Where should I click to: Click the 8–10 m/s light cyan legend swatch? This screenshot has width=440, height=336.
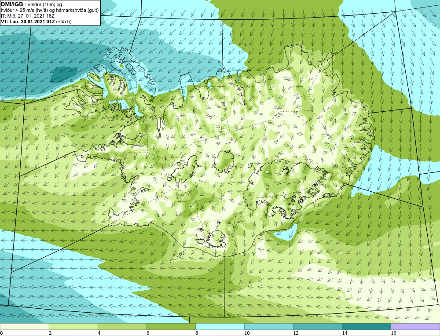coord(220,326)
